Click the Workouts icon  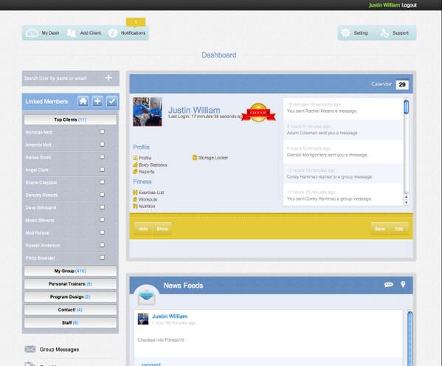click(135, 199)
